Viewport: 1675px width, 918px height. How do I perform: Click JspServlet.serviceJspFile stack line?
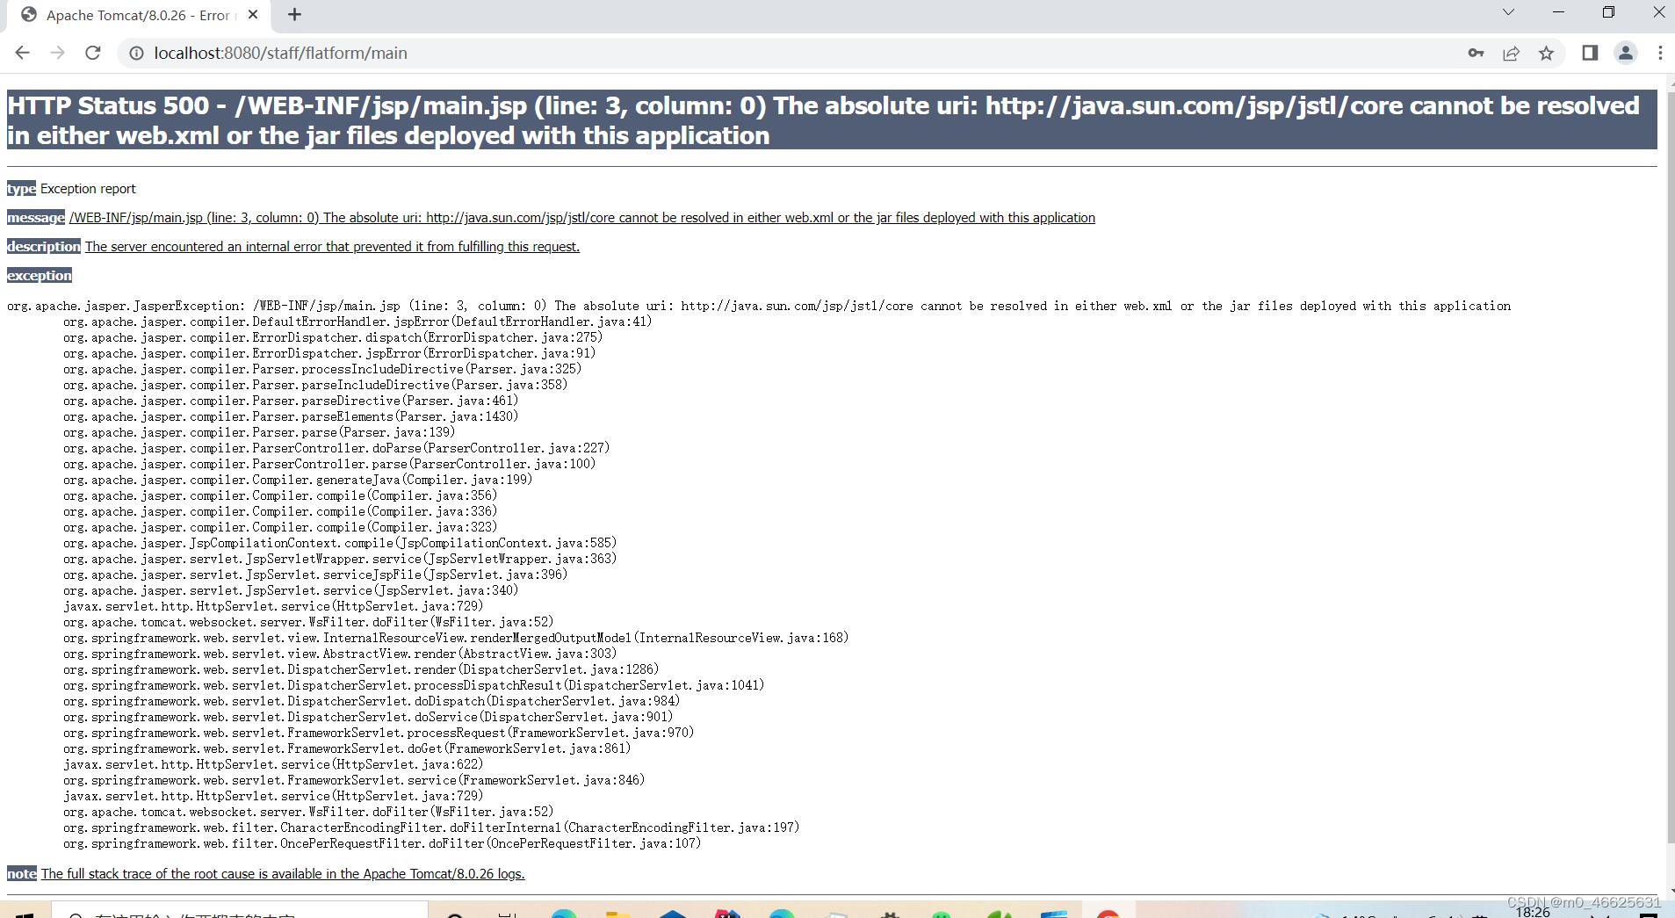point(315,575)
